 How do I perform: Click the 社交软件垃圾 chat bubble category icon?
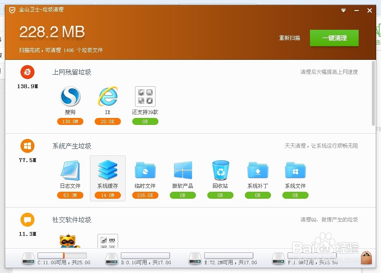[27, 220]
